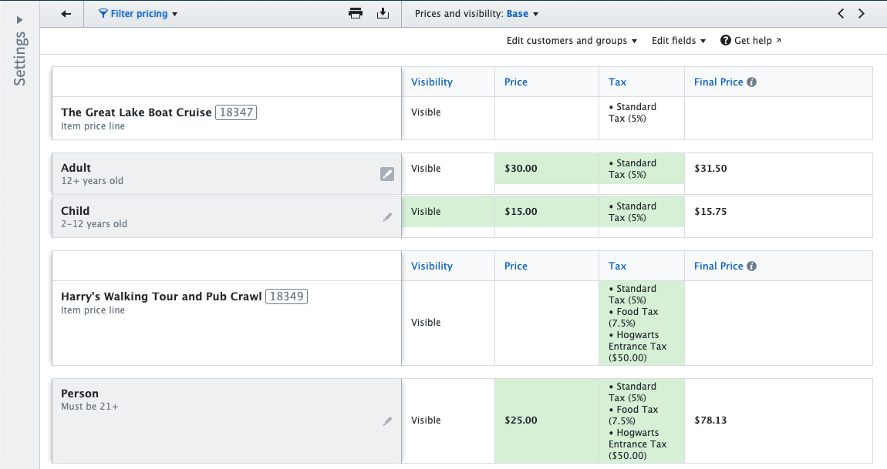887x469 pixels.
Task: Click the print icon
Action: coord(356,14)
